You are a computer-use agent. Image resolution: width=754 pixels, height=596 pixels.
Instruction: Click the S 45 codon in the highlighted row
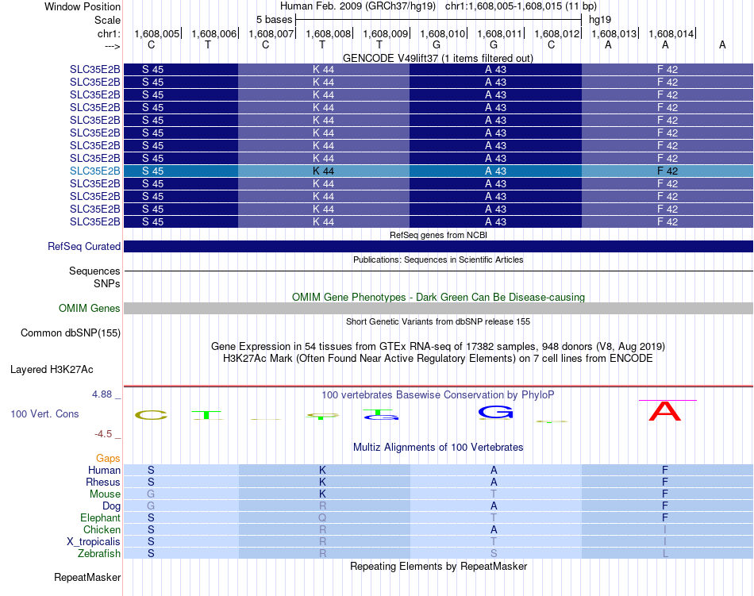pos(152,171)
